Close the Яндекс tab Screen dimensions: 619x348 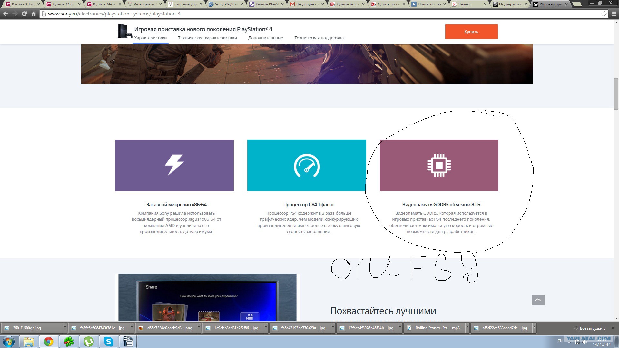[x=485, y=4]
